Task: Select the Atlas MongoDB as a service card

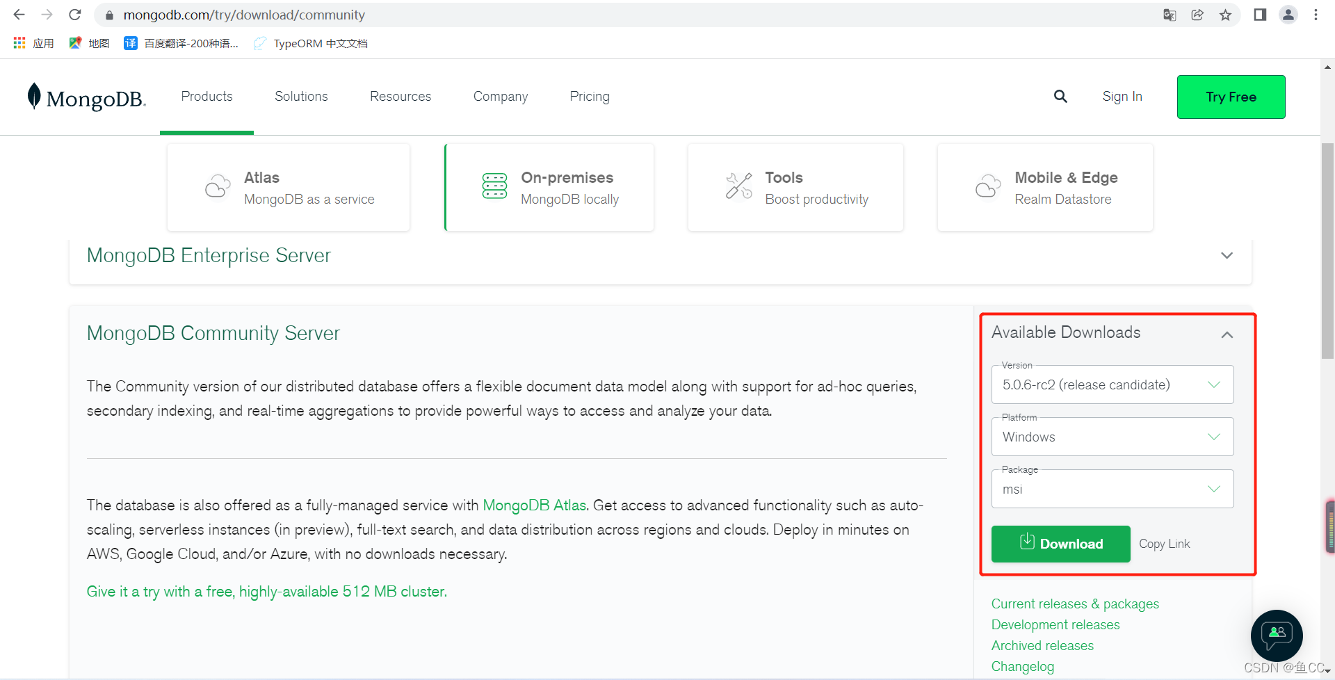Action: [289, 187]
